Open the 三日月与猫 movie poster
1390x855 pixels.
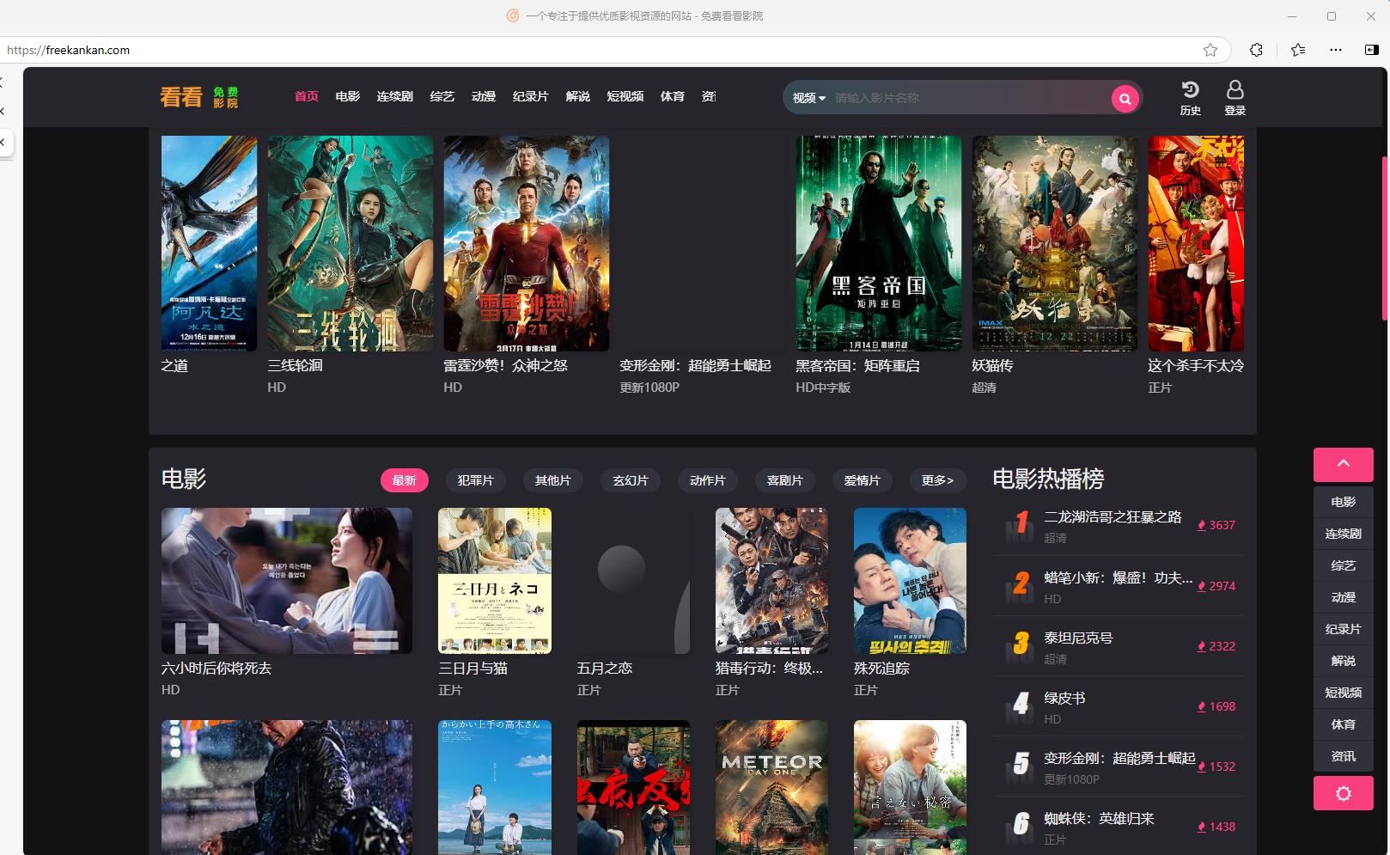[495, 581]
